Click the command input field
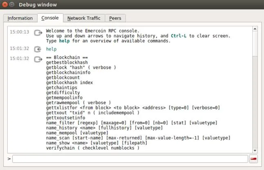 pyautogui.click(x=130, y=159)
